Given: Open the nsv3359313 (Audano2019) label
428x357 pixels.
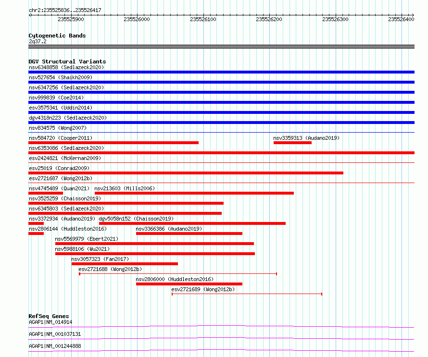Looking at the screenshot, I should point(306,138).
